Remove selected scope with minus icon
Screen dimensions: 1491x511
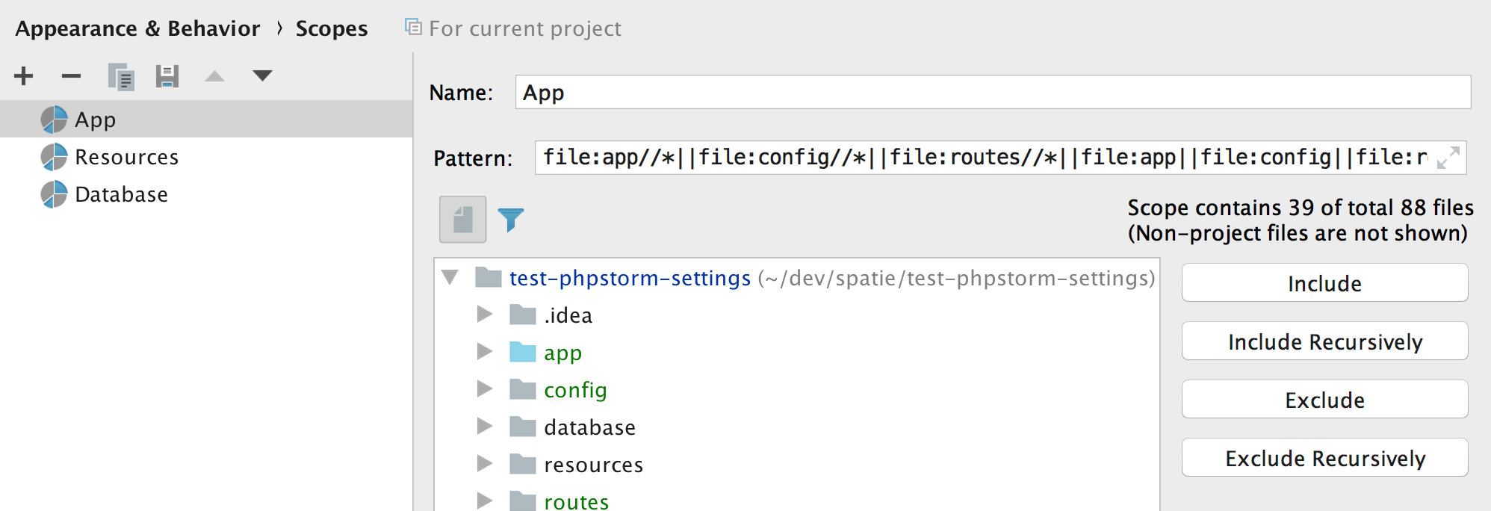[71, 76]
